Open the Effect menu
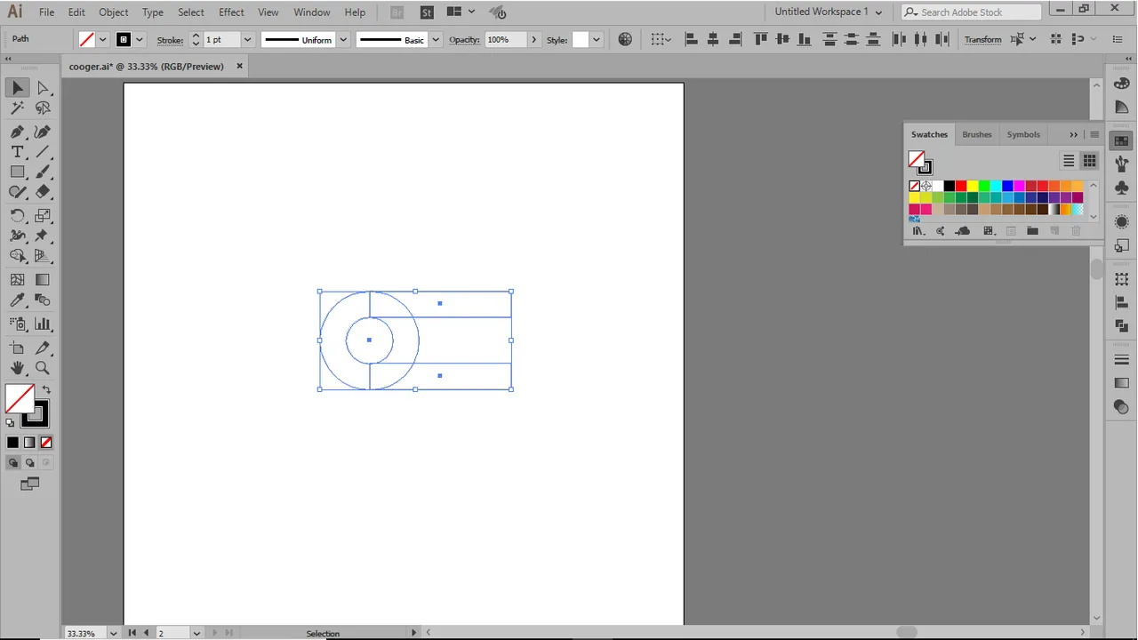Viewport: 1138px width, 640px height. point(231,12)
